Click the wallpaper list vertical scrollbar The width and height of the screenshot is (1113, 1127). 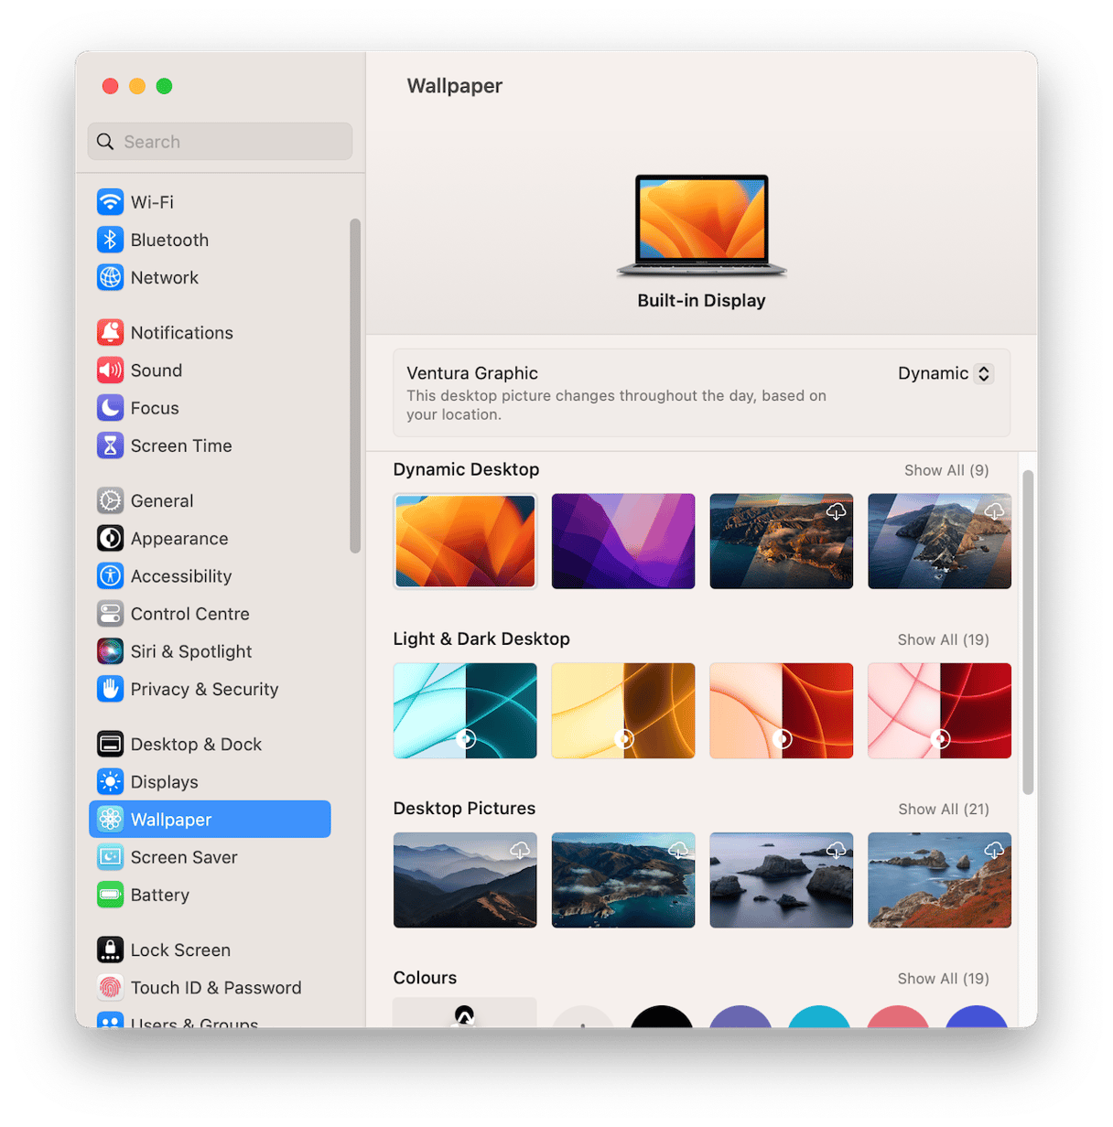[x=1028, y=631]
